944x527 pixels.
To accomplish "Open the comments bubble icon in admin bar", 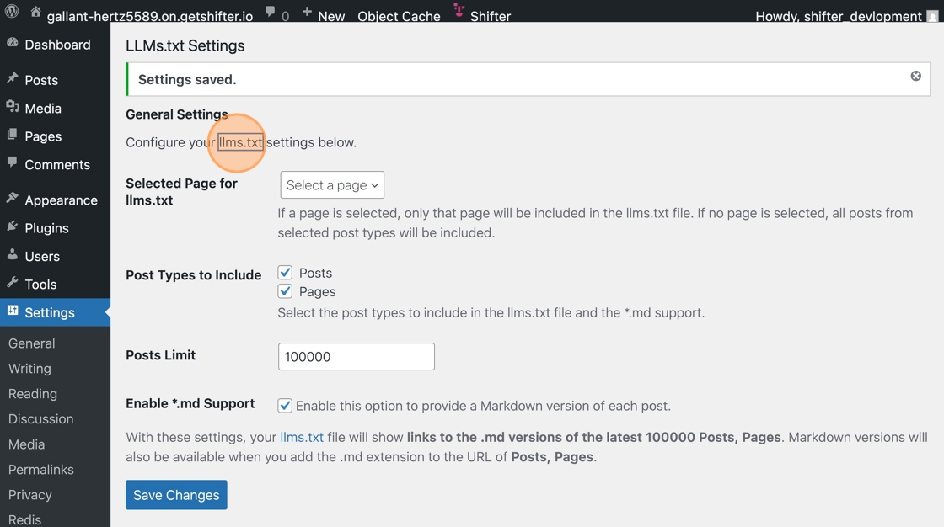I will click(271, 12).
